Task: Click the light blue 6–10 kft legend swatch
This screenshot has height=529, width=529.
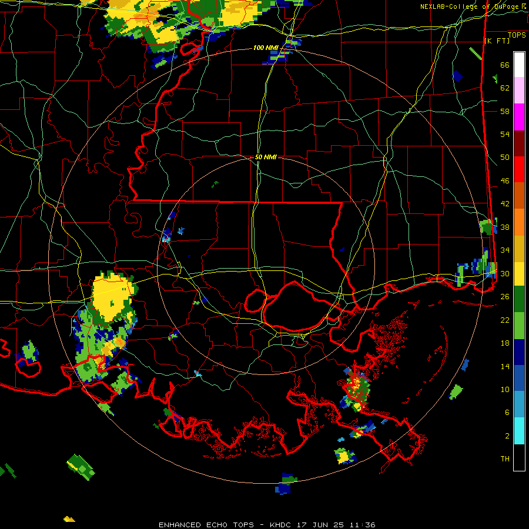Action: click(x=519, y=404)
